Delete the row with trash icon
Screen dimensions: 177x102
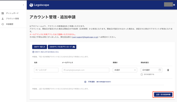point(168,70)
